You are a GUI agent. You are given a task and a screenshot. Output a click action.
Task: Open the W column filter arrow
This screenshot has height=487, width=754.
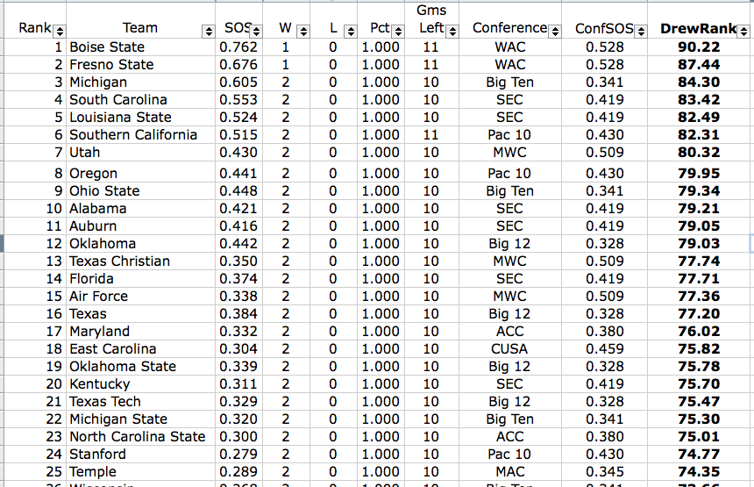303,32
